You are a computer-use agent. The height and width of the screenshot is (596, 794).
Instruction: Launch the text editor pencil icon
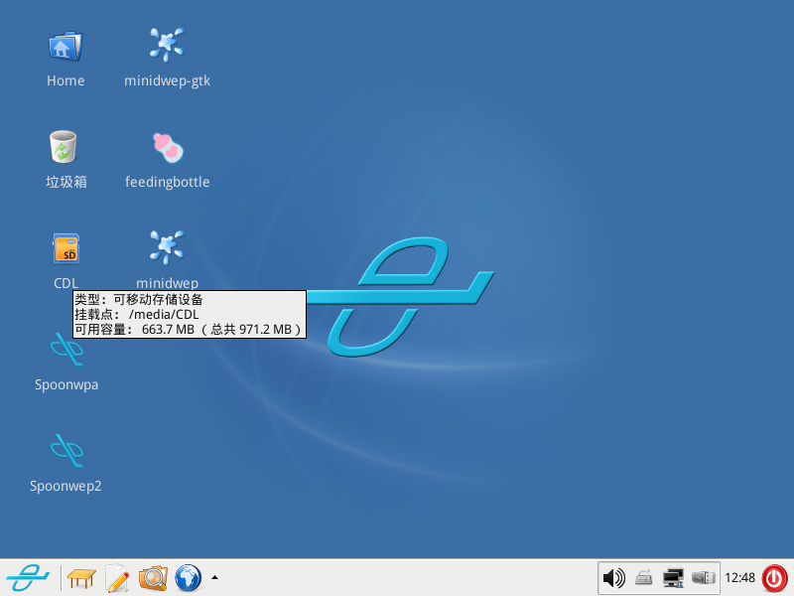coord(117,577)
